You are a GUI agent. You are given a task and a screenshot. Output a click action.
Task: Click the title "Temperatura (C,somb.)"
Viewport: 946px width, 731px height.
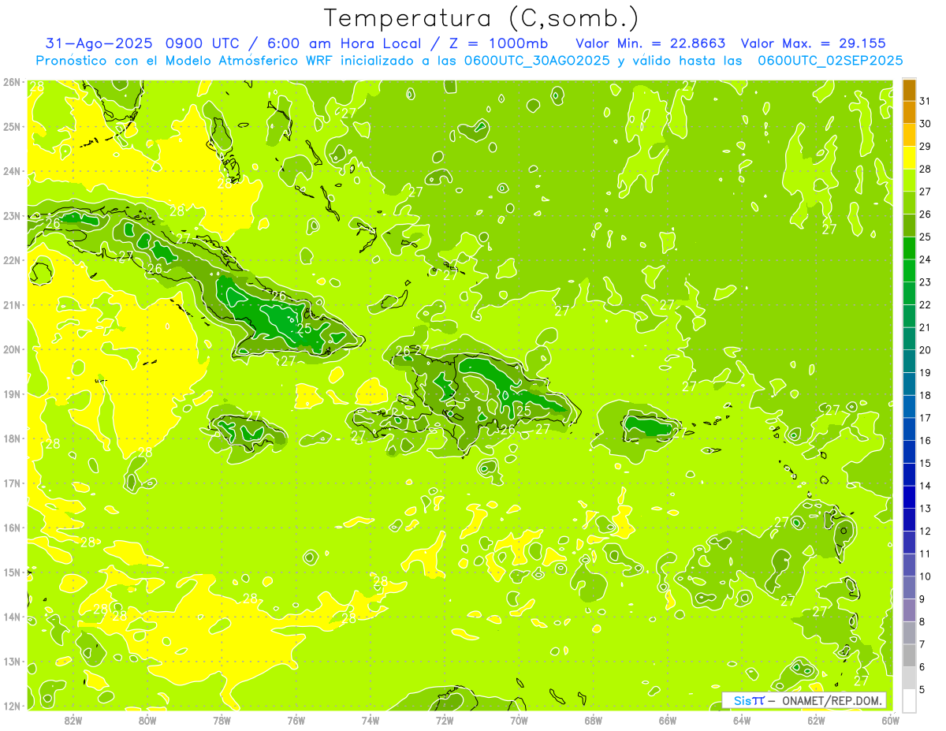tap(482, 19)
